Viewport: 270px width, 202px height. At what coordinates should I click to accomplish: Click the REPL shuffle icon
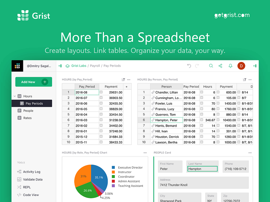(19, 187)
